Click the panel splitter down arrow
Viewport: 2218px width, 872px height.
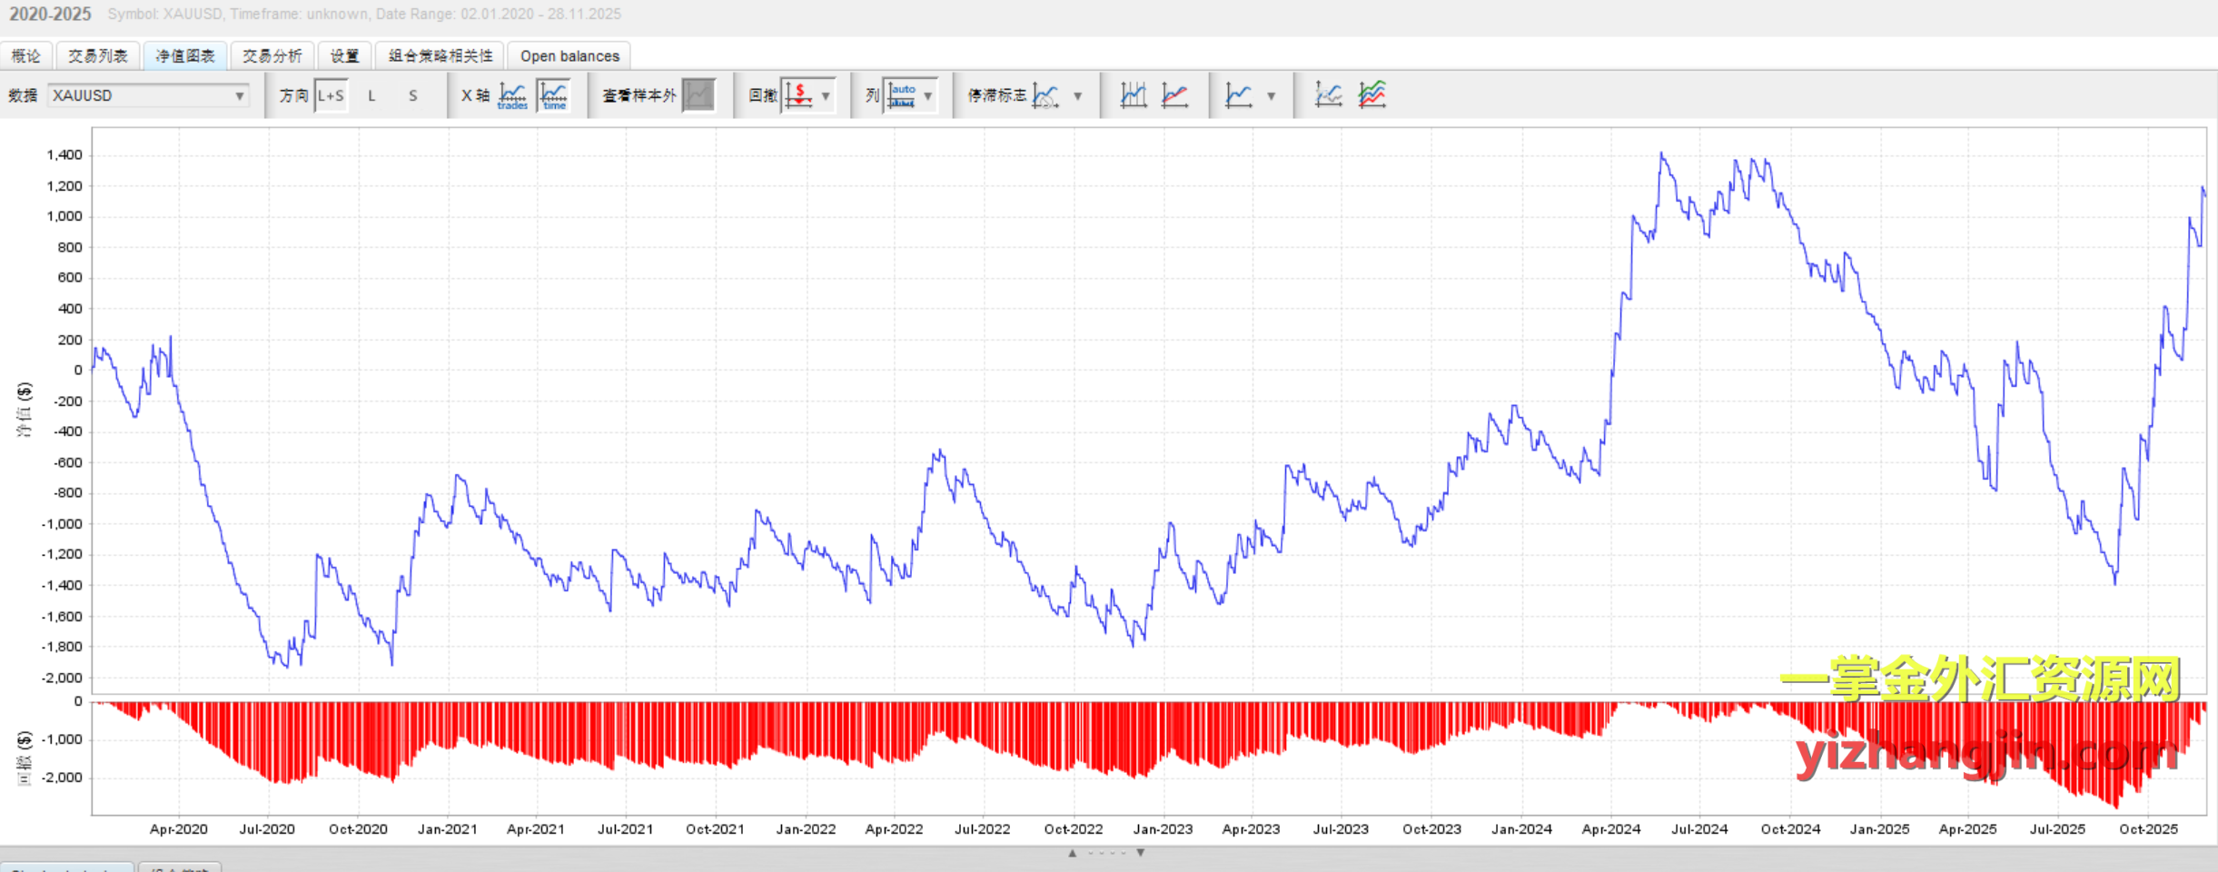[1141, 853]
